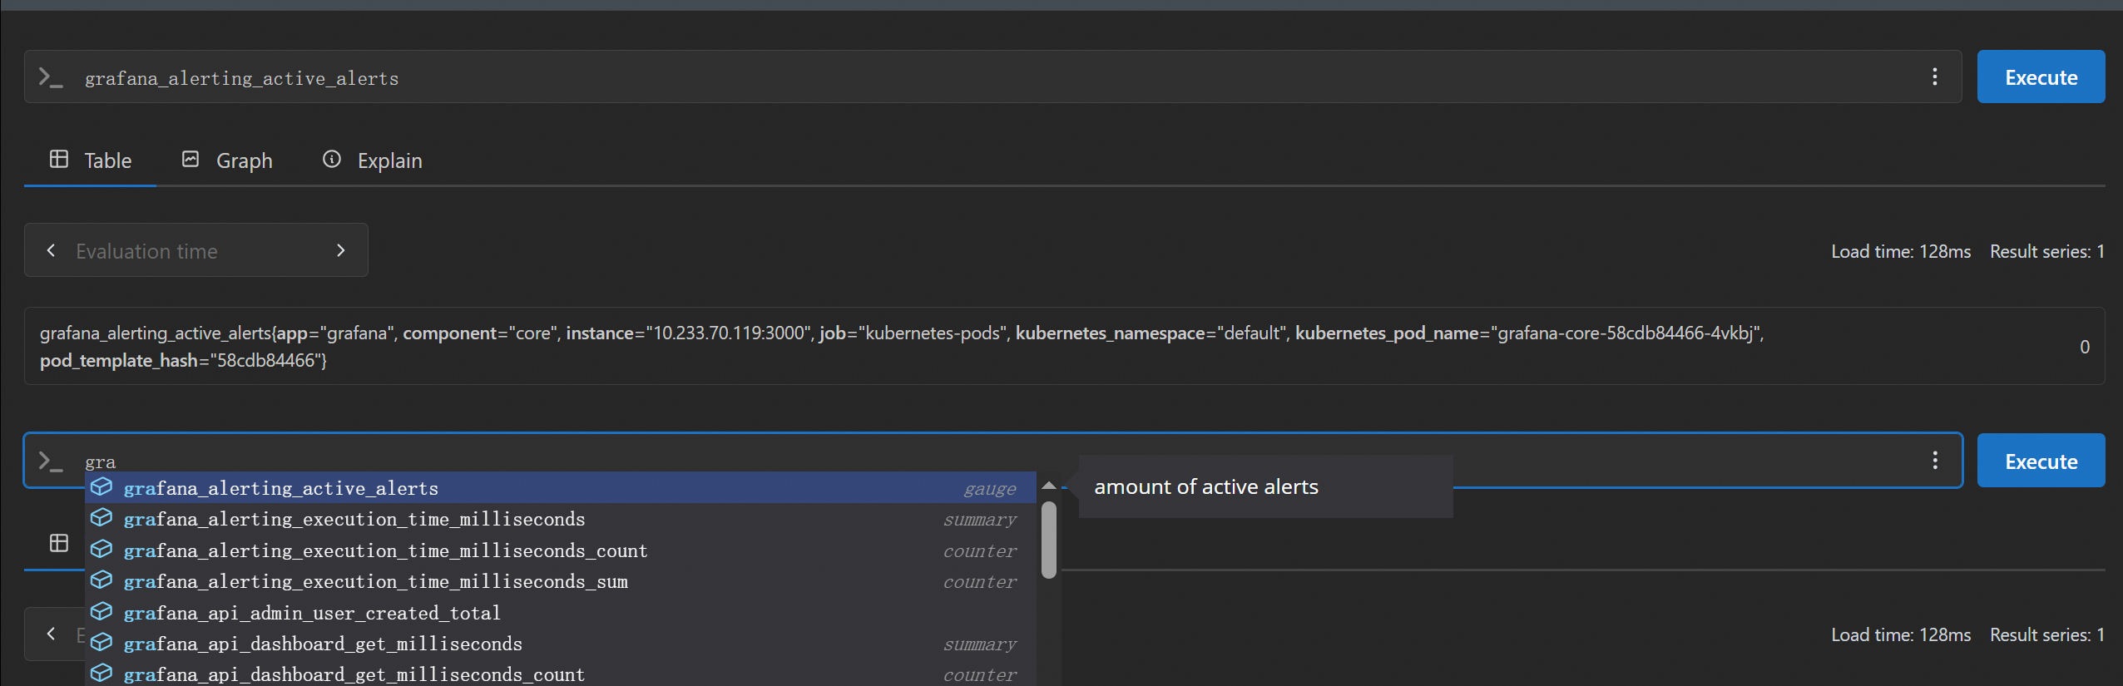Step evaluation time forward with right chevron
The width and height of the screenshot is (2123, 686).
340,250
